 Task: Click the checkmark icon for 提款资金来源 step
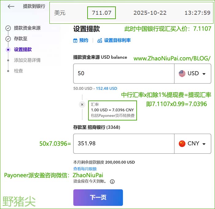pyautogui.click(x=8, y=28)
